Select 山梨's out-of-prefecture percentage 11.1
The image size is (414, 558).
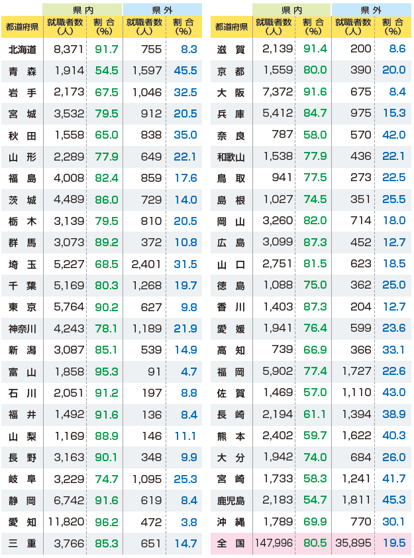pyautogui.click(x=185, y=437)
